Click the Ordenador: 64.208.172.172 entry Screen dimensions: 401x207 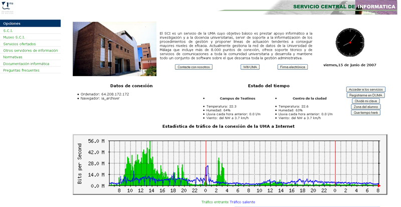pyautogui.click(x=105, y=94)
